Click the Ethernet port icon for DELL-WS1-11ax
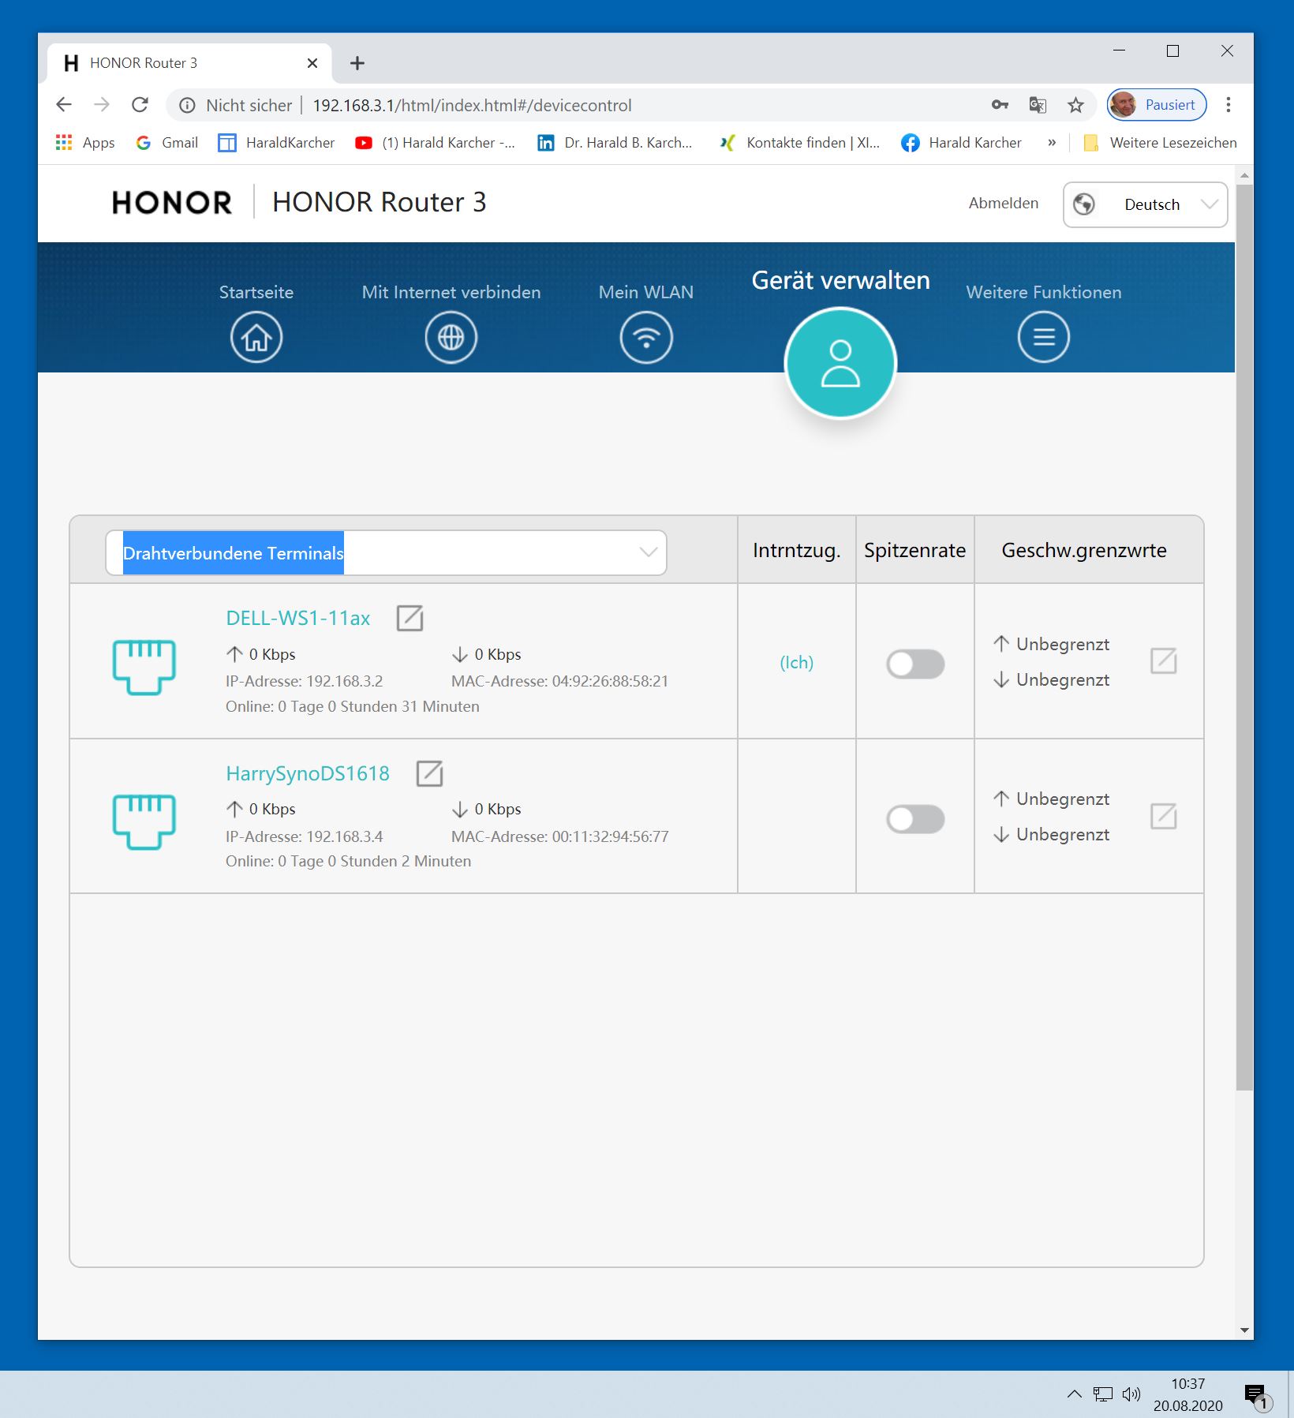The height and width of the screenshot is (1418, 1294). tap(144, 667)
